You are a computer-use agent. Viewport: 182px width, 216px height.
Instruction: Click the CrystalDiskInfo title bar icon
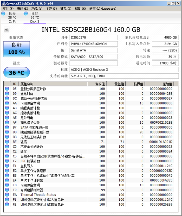tap(4, 3)
